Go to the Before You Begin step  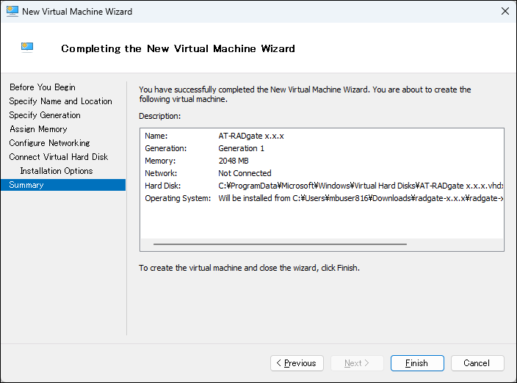pos(43,87)
